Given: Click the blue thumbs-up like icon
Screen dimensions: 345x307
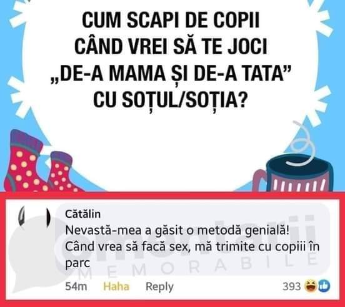Looking at the screenshot, I should click(x=324, y=286).
